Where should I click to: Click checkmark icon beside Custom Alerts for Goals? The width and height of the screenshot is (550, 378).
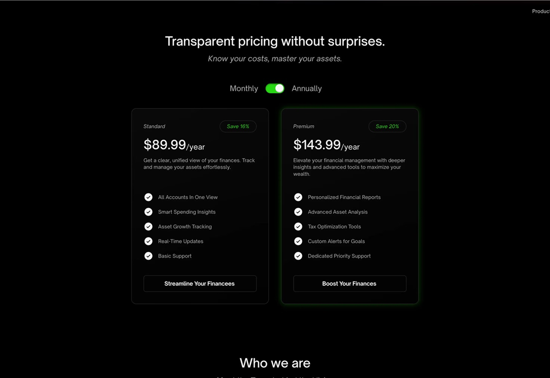298,241
